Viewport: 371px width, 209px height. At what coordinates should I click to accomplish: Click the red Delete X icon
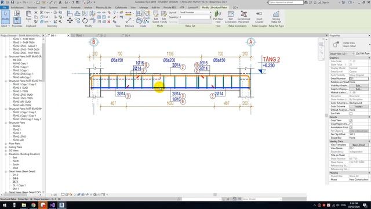click(109, 21)
